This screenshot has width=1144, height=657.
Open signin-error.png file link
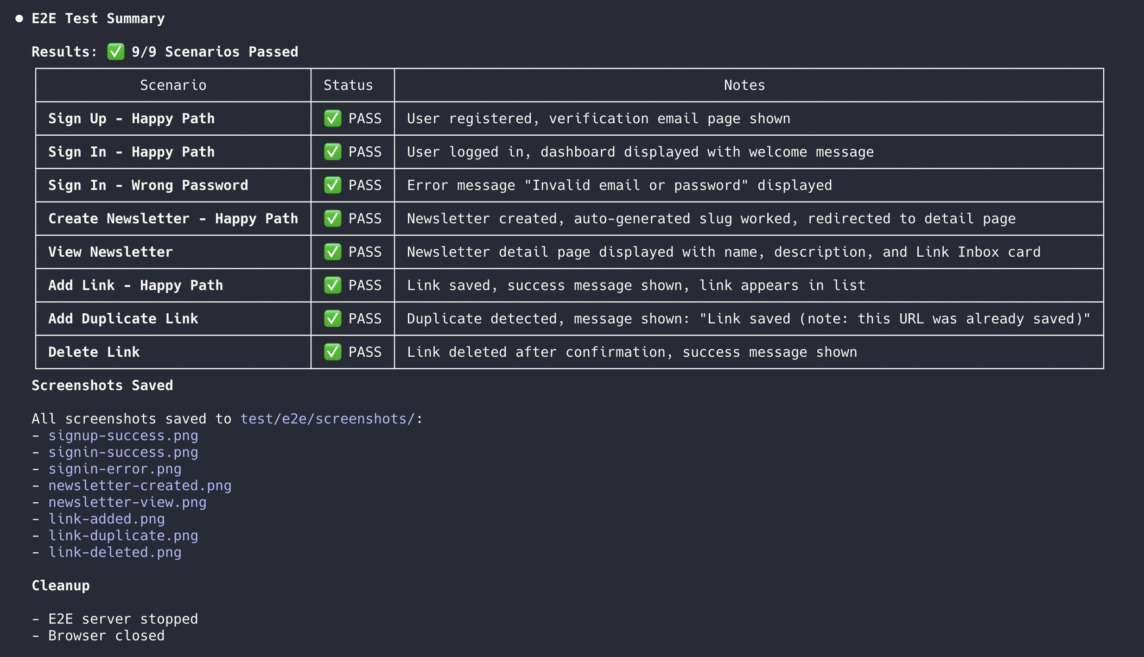point(115,469)
